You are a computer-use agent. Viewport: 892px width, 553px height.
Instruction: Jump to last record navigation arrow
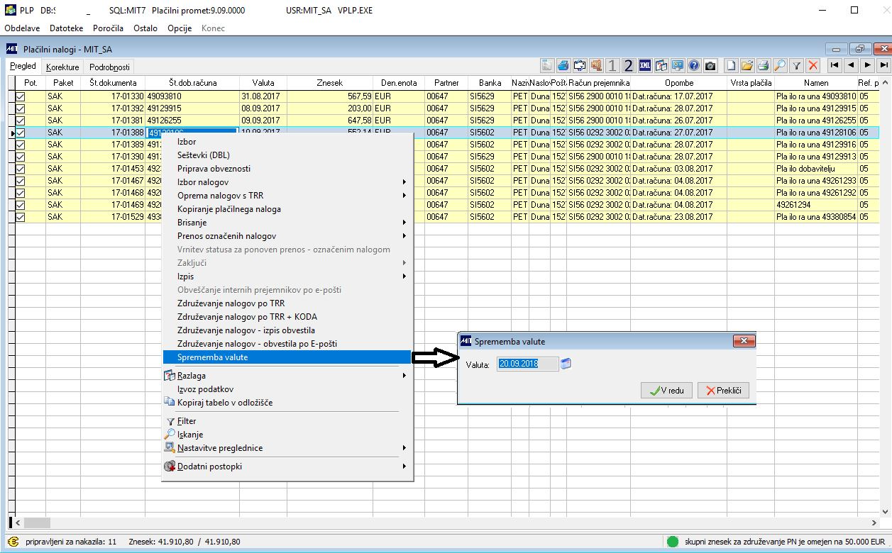click(883, 65)
